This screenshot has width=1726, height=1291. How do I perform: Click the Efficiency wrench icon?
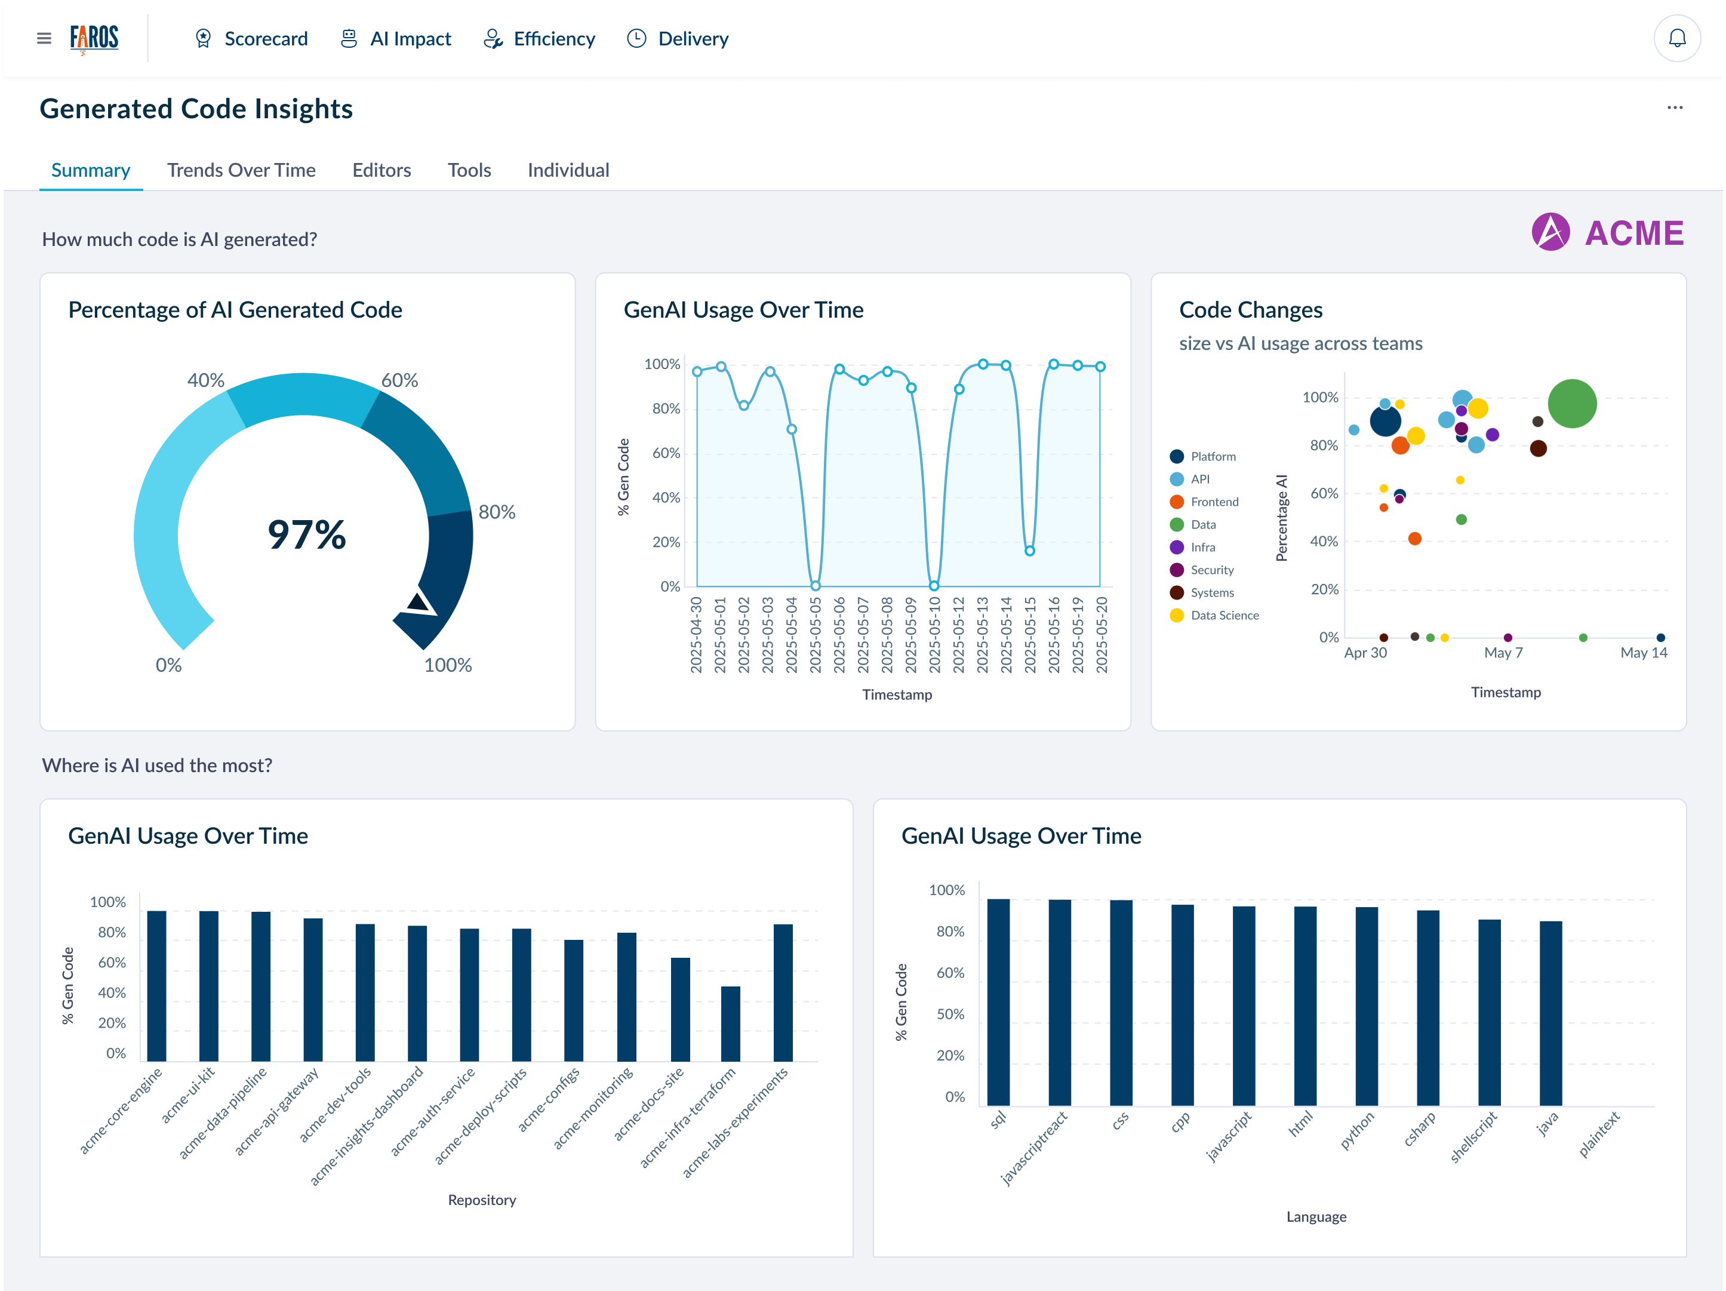pyautogui.click(x=493, y=38)
